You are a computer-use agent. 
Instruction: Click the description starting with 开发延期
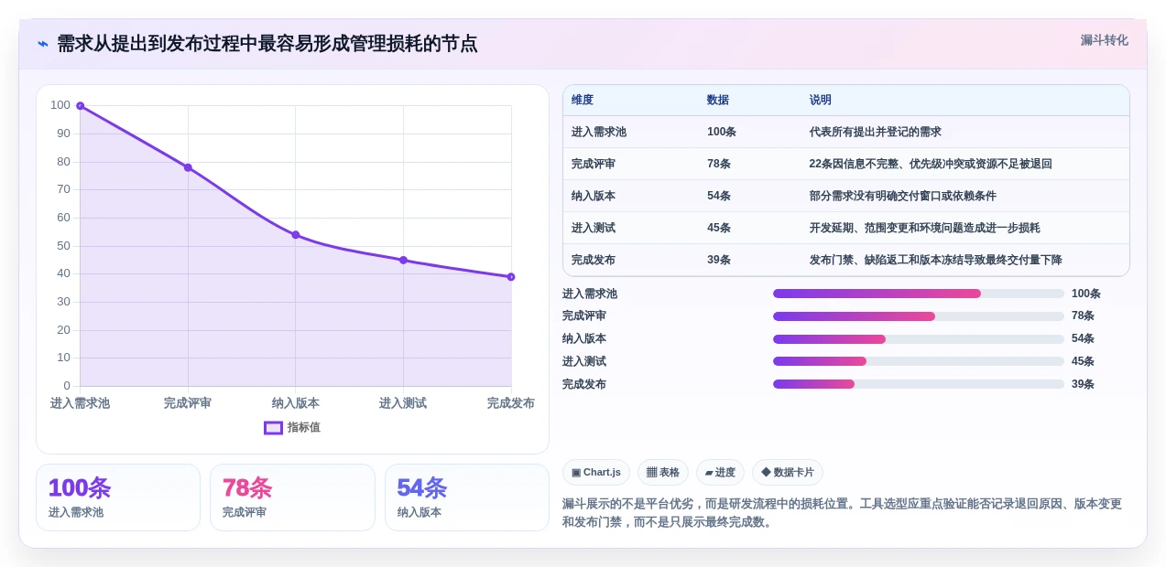(925, 228)
